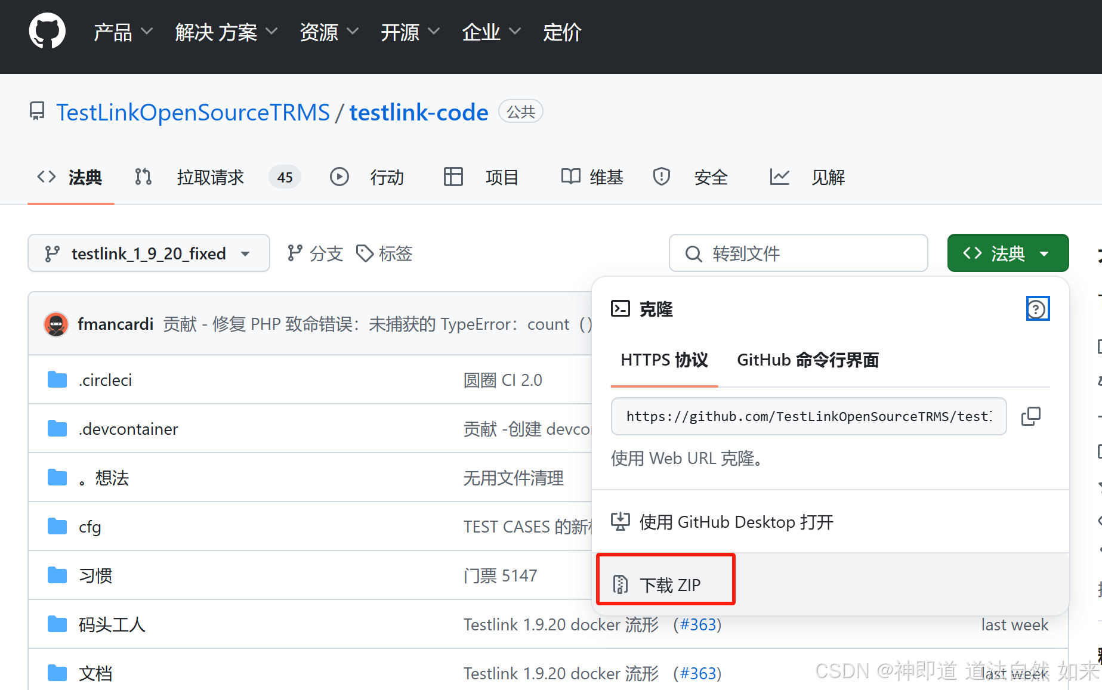Open the testlink_1_9_20_fixed branch selector
The image size is (1102, 690).
[149, 253]
